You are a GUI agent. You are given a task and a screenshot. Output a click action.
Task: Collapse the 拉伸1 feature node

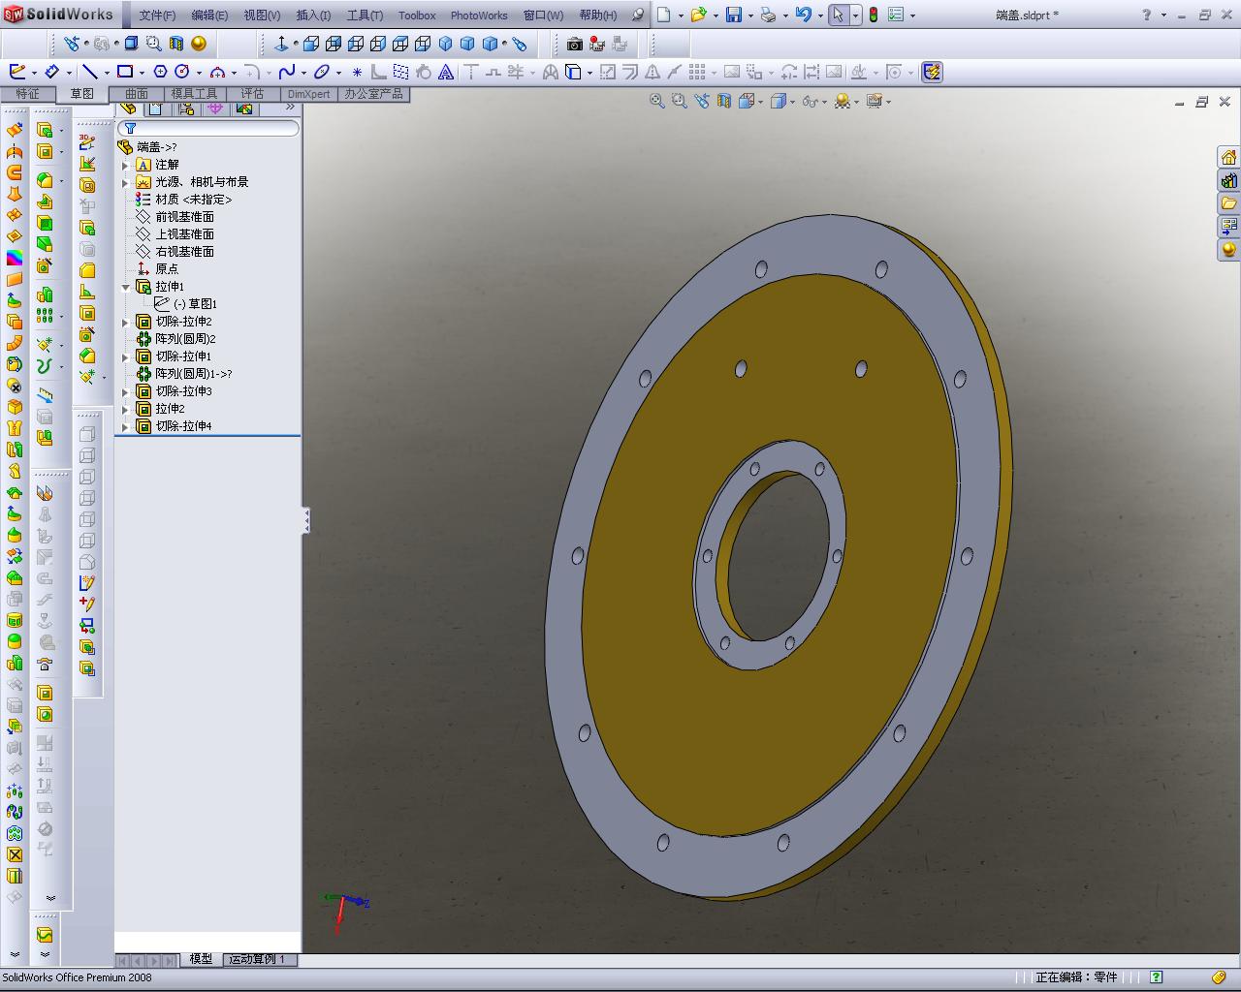point(125,287)
